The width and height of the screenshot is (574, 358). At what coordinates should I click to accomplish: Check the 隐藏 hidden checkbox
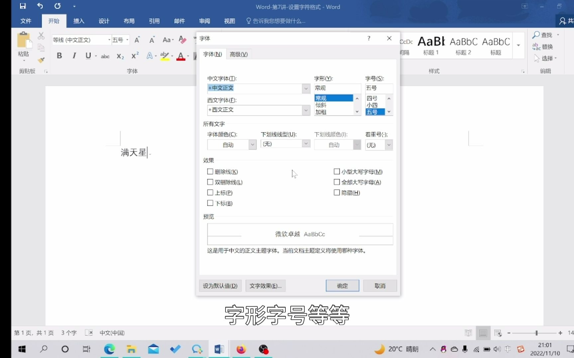(x=337, y=192)
